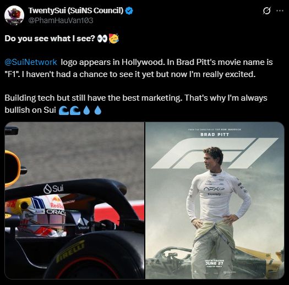The width and height of the screenshot is (289, 285).
Task: Open the F1 Brad Pitt movie poster
Action: (x=215, y=200)
